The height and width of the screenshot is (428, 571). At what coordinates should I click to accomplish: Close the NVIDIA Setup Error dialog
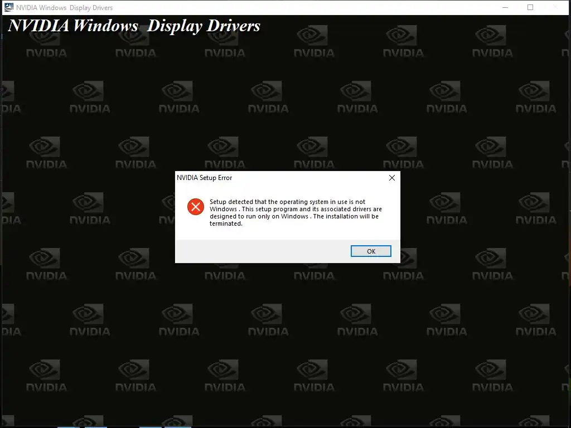point(392,178)
